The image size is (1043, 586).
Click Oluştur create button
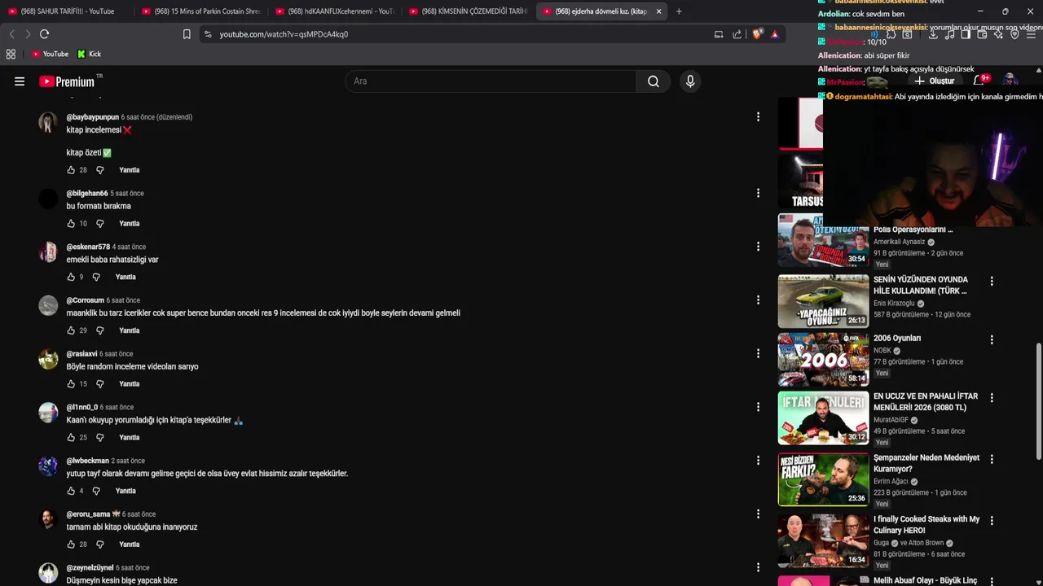point(935,81)
